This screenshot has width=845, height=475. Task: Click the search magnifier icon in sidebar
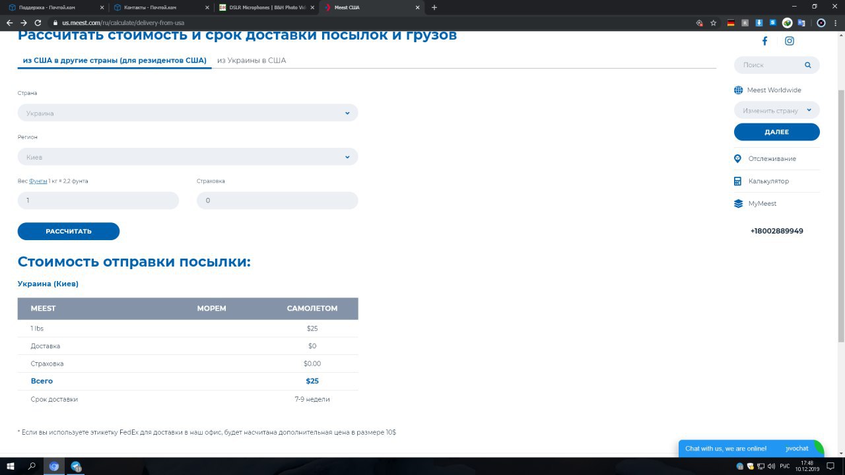point(807,65)
